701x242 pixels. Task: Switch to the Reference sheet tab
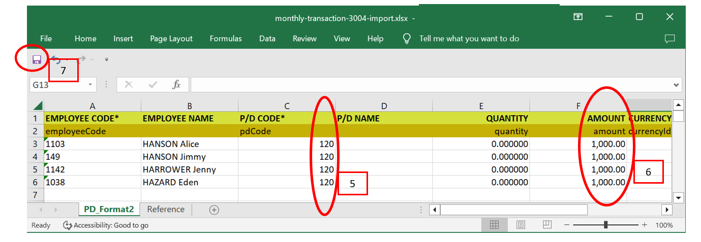(166, 210)
